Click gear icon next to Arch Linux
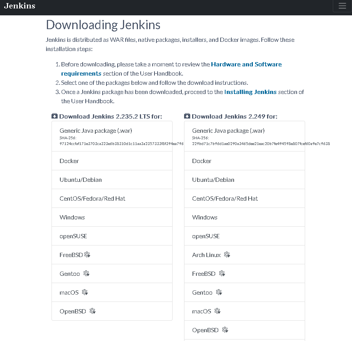The image size is (352, 341). pyautogui.click(x=227, y=255)
